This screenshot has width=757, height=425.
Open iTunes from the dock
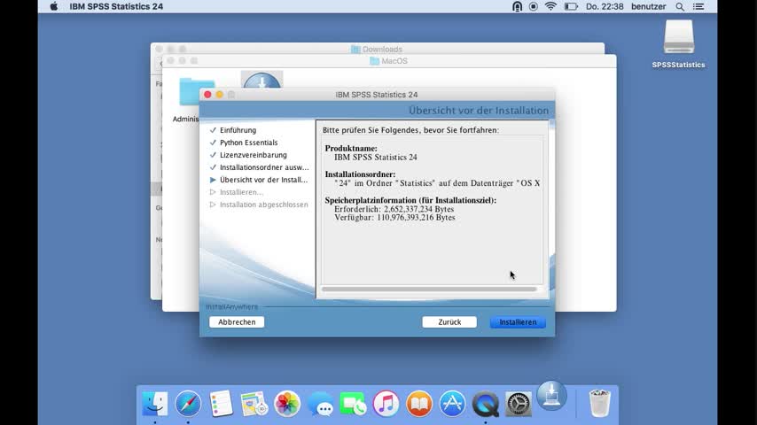(x=386, y=404)
